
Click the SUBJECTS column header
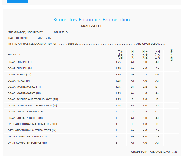[14, 54]
